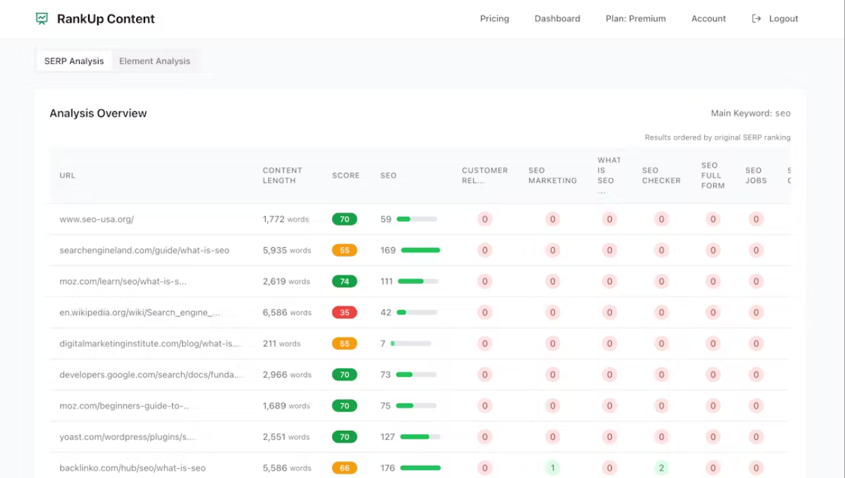Click the Customer Rel... column header
Image resolution: width=845 pixels, height=478 pixels.
click(485, 176)
